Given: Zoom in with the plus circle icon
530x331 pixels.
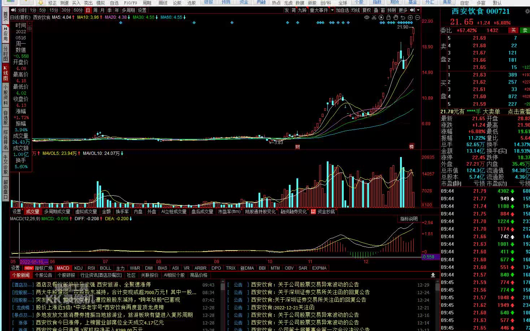Looking at the screenshot, I should [x=410, y=17].
